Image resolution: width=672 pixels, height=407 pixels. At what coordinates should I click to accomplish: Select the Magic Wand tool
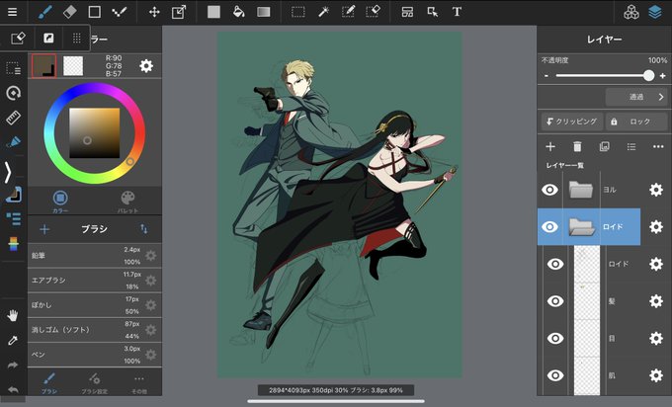coord(323,12)
